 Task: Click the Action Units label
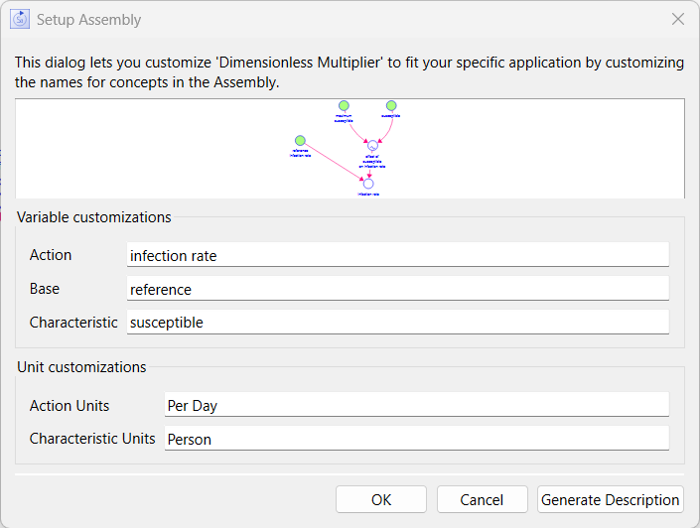70,406
